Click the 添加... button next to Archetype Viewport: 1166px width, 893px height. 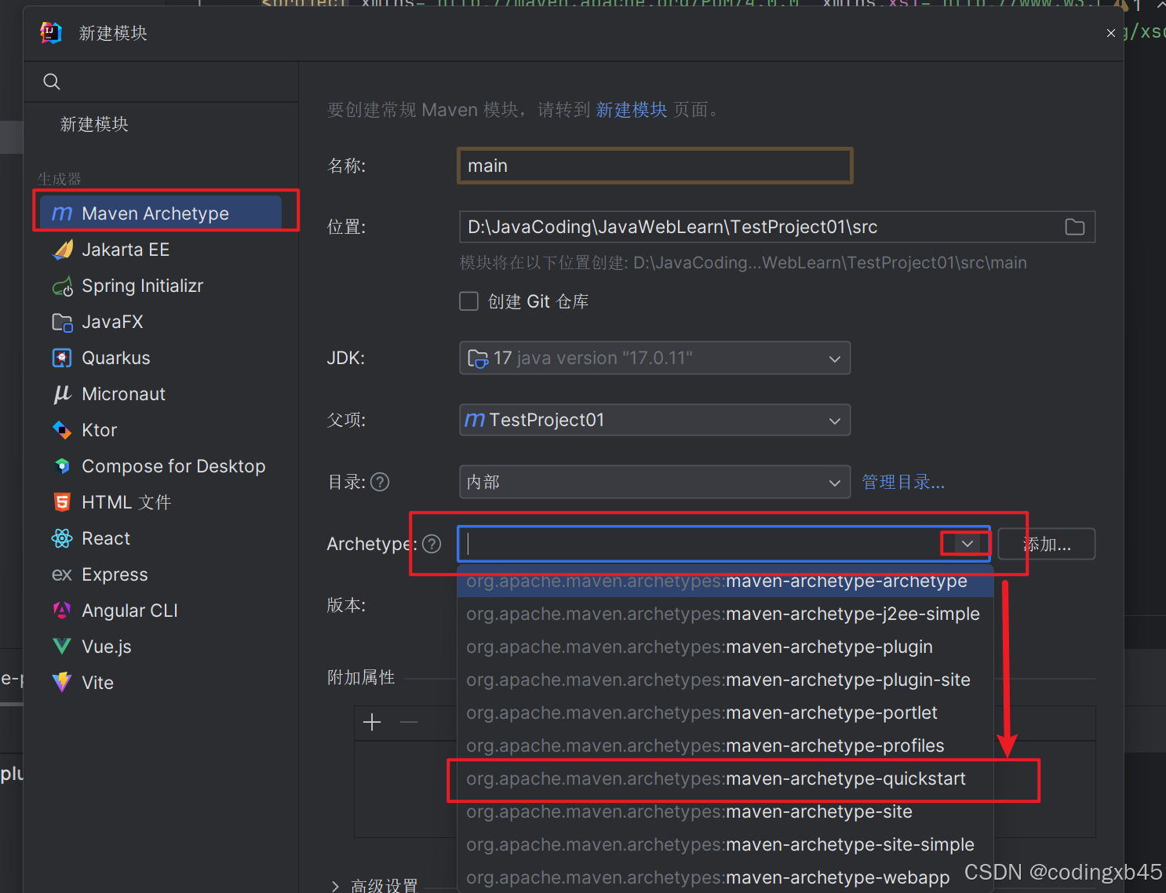(1047, 544)
